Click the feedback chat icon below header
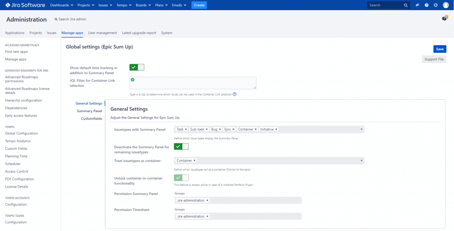The height and width of the screenshot is (231, 454). (x=444, y=19)
